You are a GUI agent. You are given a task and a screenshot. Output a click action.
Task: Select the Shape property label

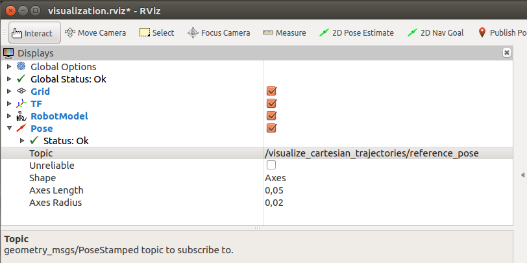[42, 178]
